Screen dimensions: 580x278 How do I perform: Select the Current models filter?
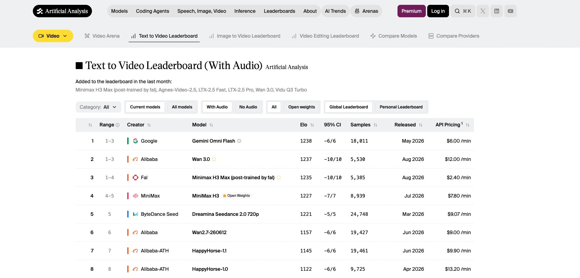(x=145, y=107)
